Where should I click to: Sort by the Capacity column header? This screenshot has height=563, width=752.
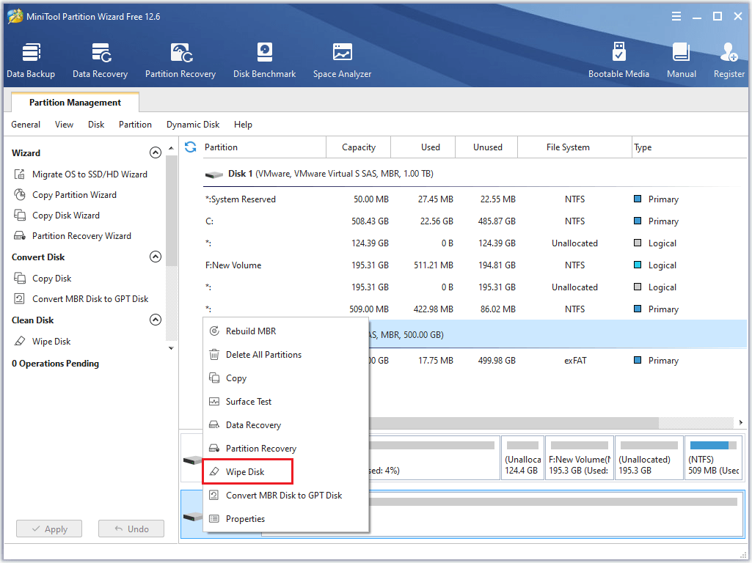[358, 147]
